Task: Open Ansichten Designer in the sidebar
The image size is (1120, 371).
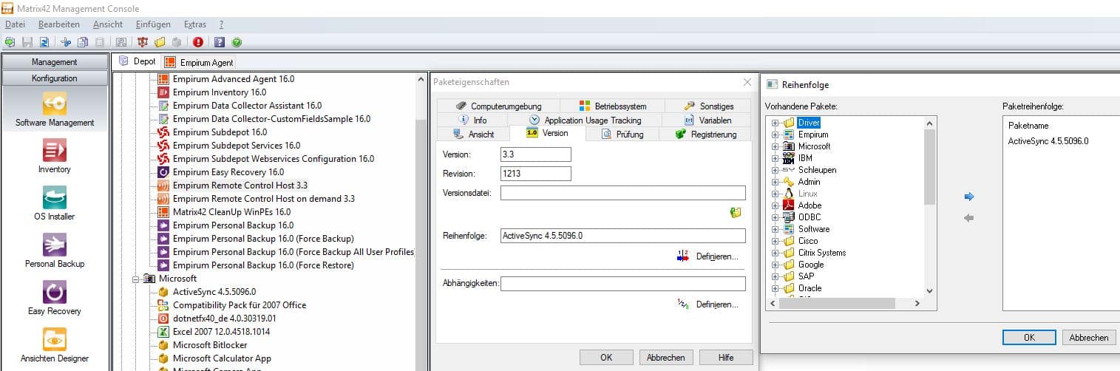Action: (x=55, y=345)
